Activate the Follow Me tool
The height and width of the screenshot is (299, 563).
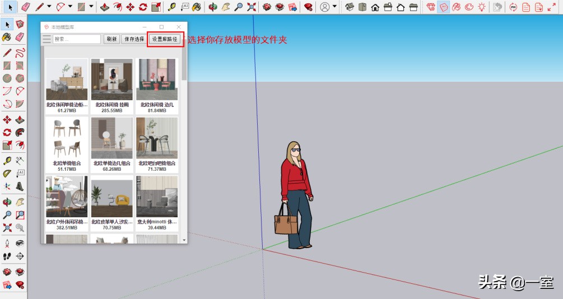pyautogui.click(x=20, y=132)
